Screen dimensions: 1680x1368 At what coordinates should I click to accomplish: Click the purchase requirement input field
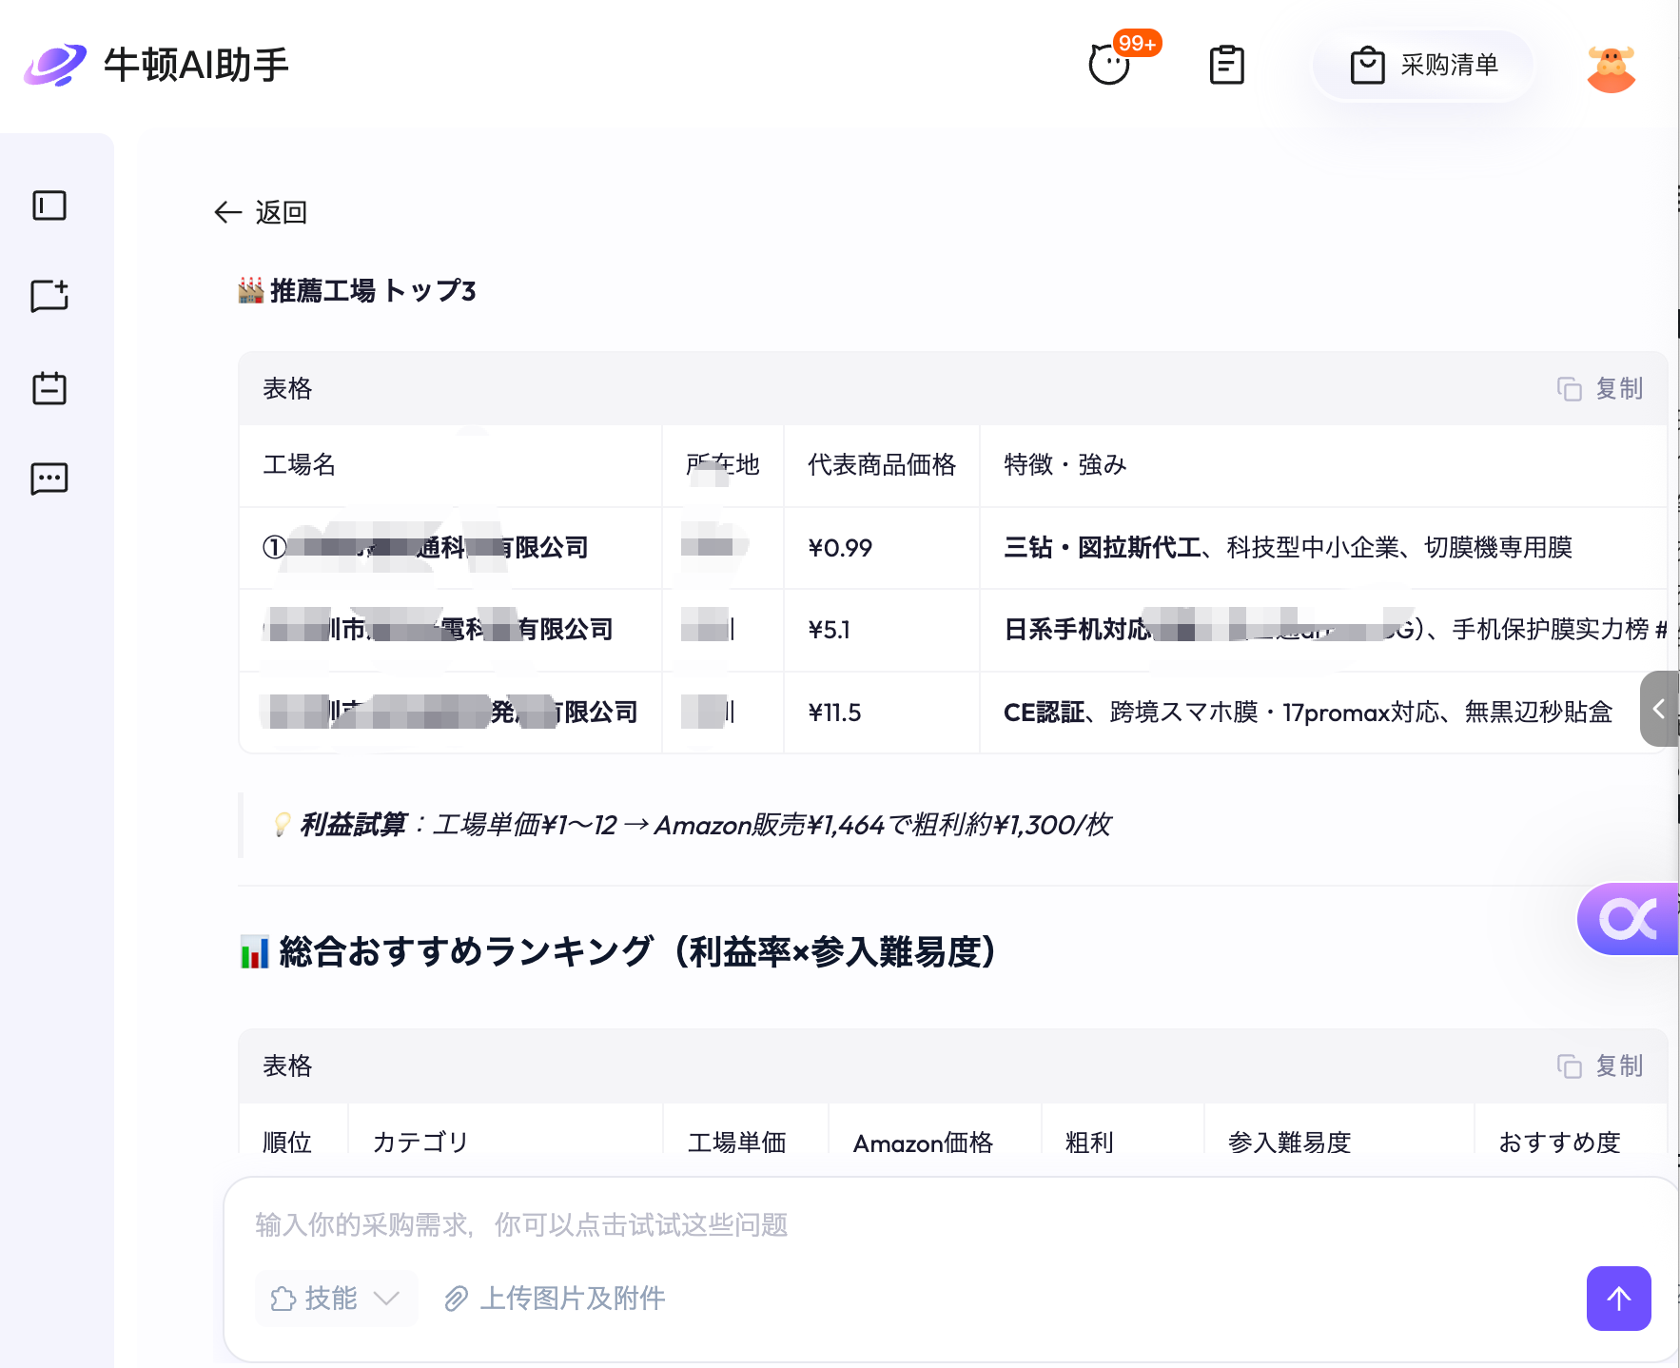949,1224
